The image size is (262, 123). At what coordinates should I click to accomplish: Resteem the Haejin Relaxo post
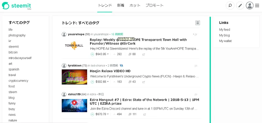point(144,82)
